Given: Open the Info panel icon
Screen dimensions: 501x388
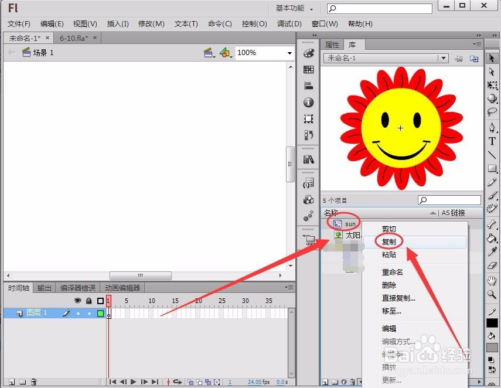Looking at the screenshot, I should (x=309, y=101).
